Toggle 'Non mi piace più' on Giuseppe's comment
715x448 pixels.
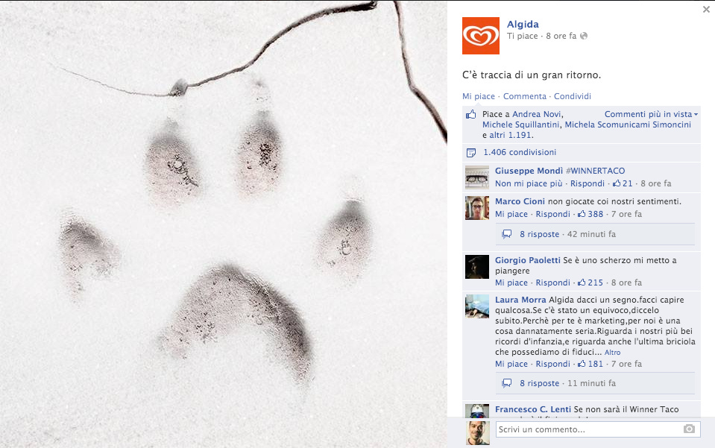pyautogui.click(x=529, y=183)
